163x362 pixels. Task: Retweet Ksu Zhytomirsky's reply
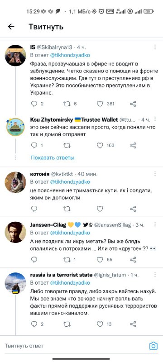pos(67,145)
